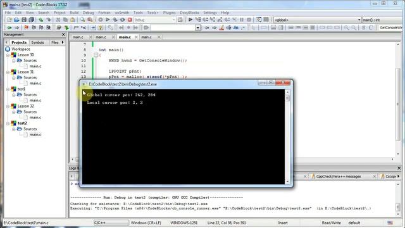Collapse the Lesson 32 project node
The image size is (405, 228).
coord(8,106)
